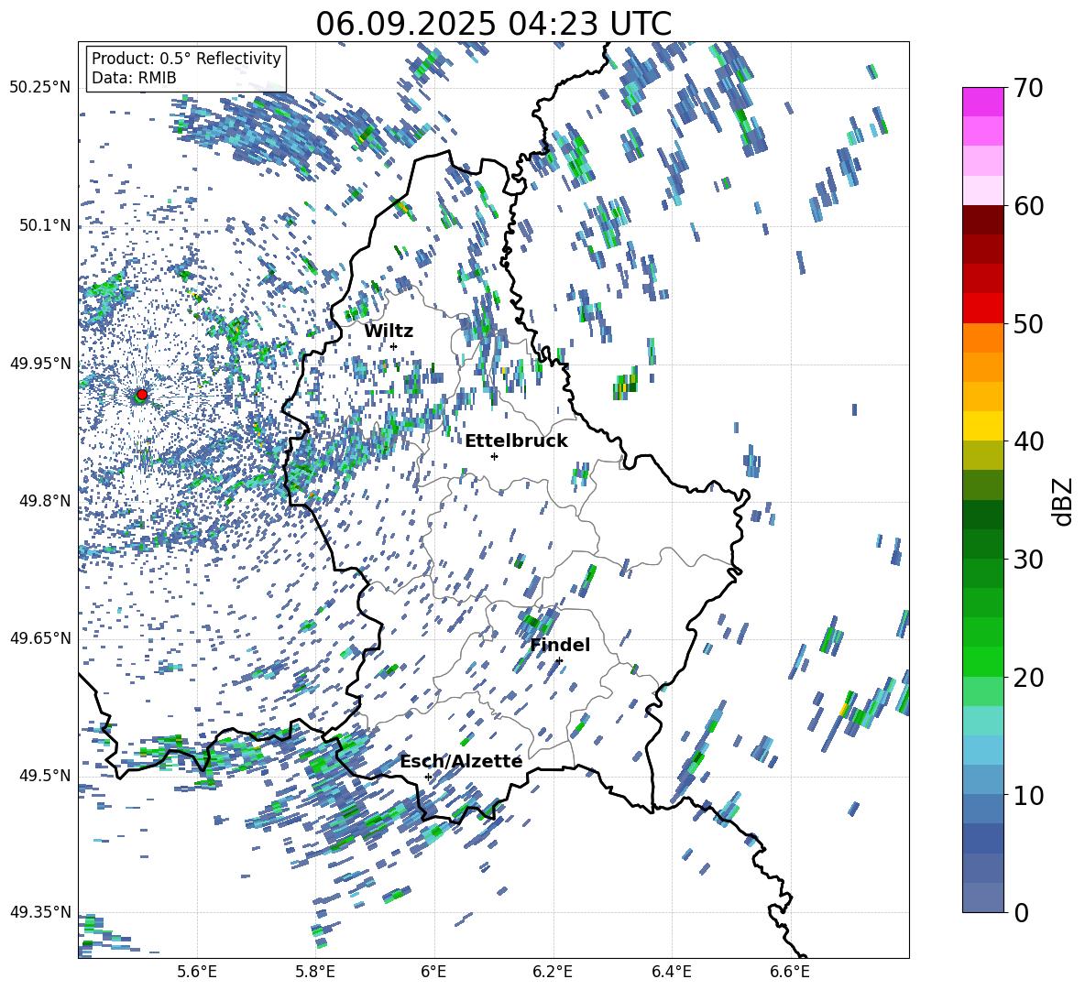This screenshot has height=990, width=1085.
Task: Click the Data: RMIB text
Action: [134, 78]
